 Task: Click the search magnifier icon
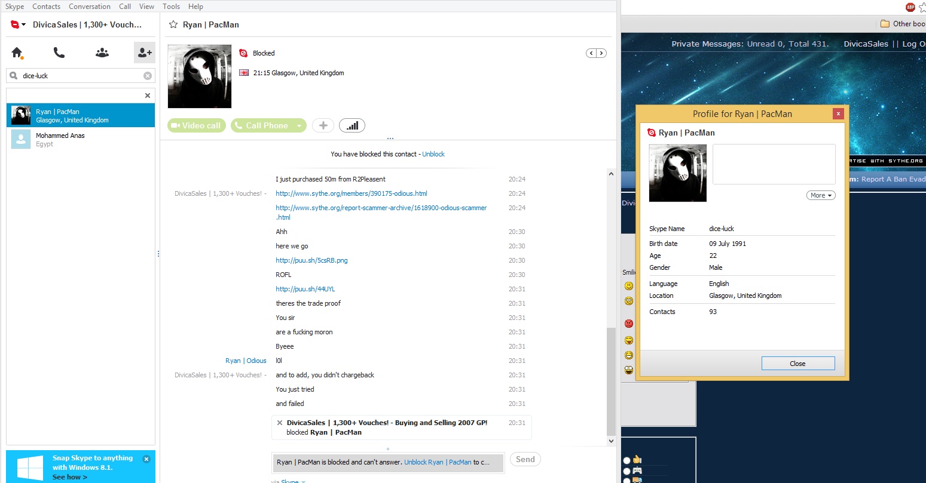click(14, 76)
